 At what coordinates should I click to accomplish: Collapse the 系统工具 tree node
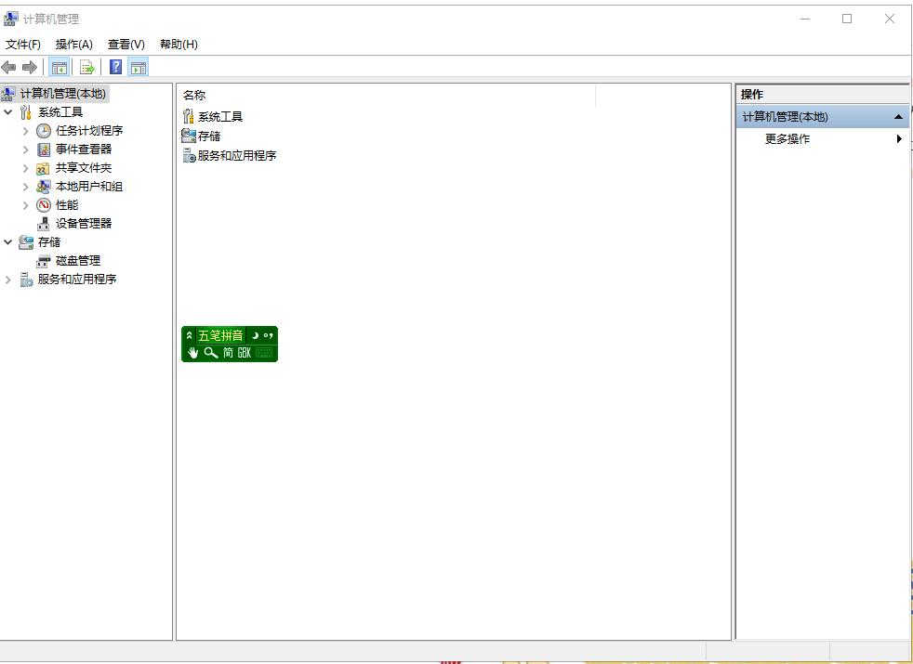pyautogui.click(x=8, y=111)
